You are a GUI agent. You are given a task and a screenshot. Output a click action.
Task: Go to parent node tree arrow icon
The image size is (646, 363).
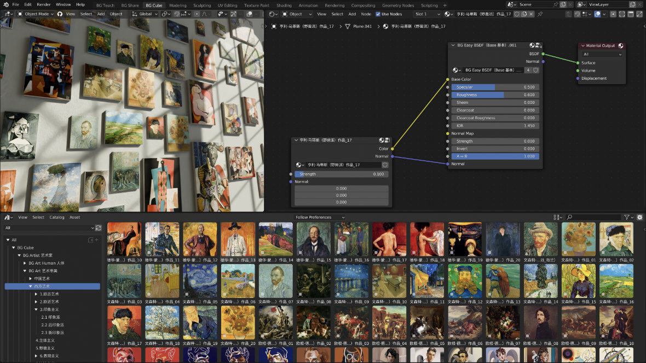point(569,14)
